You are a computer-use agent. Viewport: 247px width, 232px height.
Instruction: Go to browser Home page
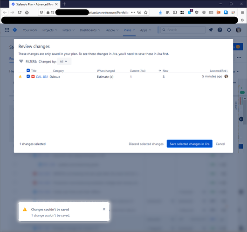pos(27,12)
